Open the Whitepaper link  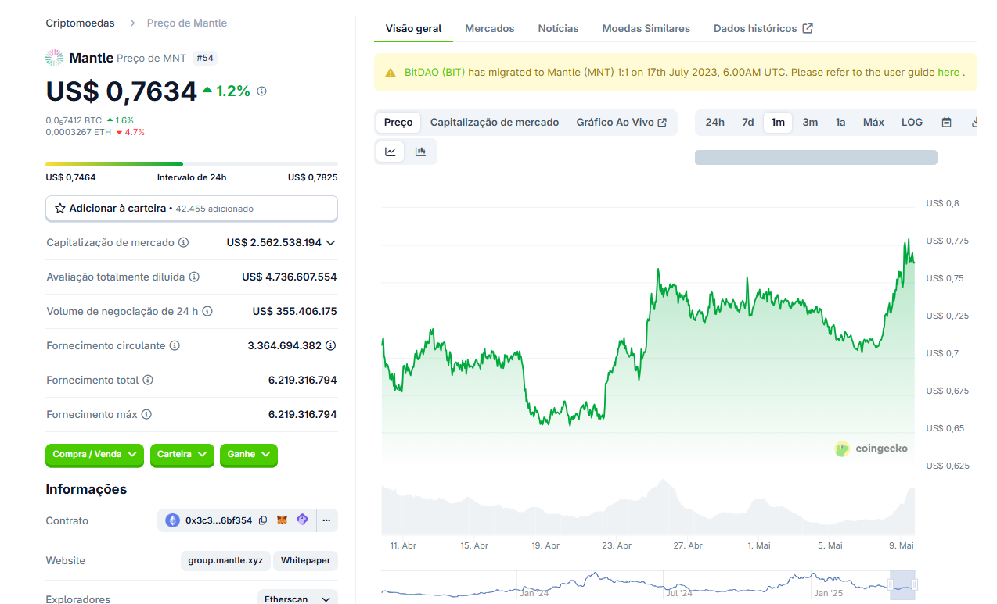[x=306, y=561]
